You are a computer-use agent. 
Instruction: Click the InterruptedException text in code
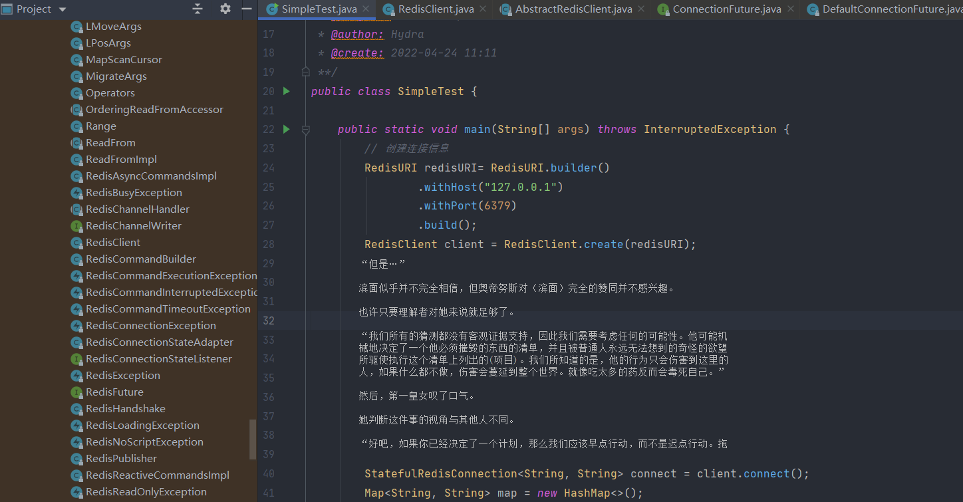[710, 130]
